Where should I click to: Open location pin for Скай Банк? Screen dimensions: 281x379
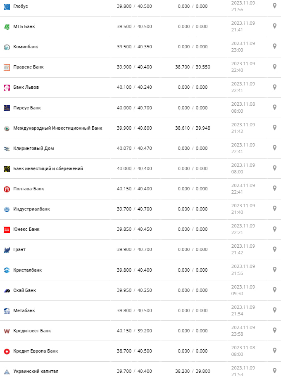(274, 290)
